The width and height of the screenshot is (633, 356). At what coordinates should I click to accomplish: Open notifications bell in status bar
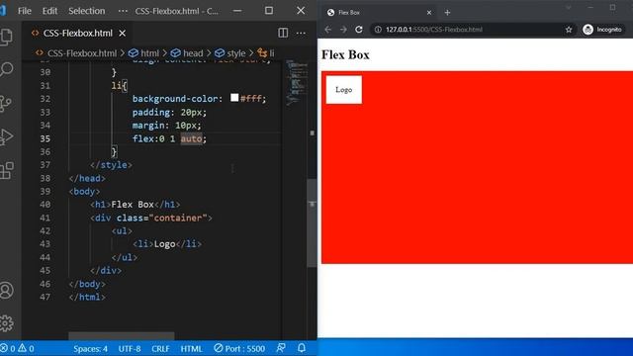tap(302, 348)
